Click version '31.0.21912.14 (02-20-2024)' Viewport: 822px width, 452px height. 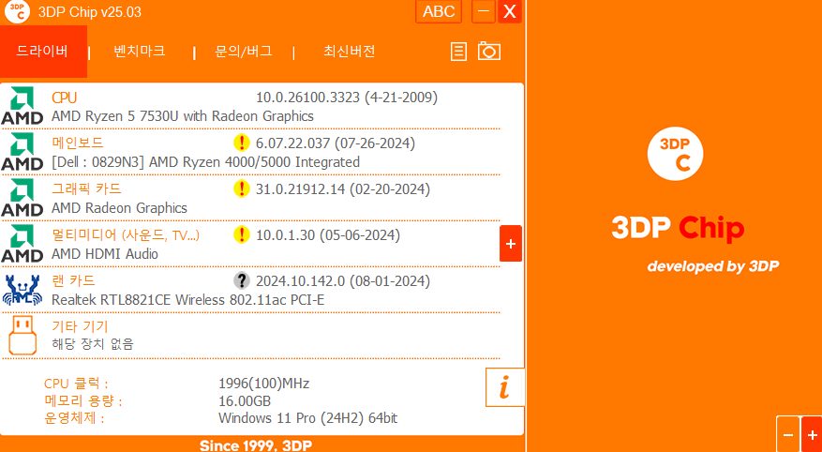tap(343, 189)
